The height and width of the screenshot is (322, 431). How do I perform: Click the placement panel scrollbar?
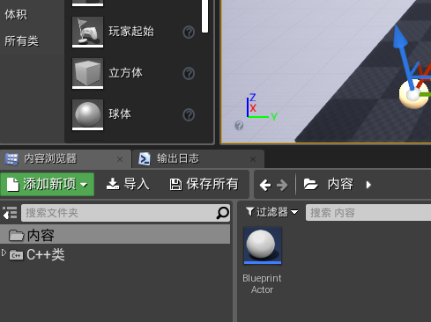tap(204, 16)
